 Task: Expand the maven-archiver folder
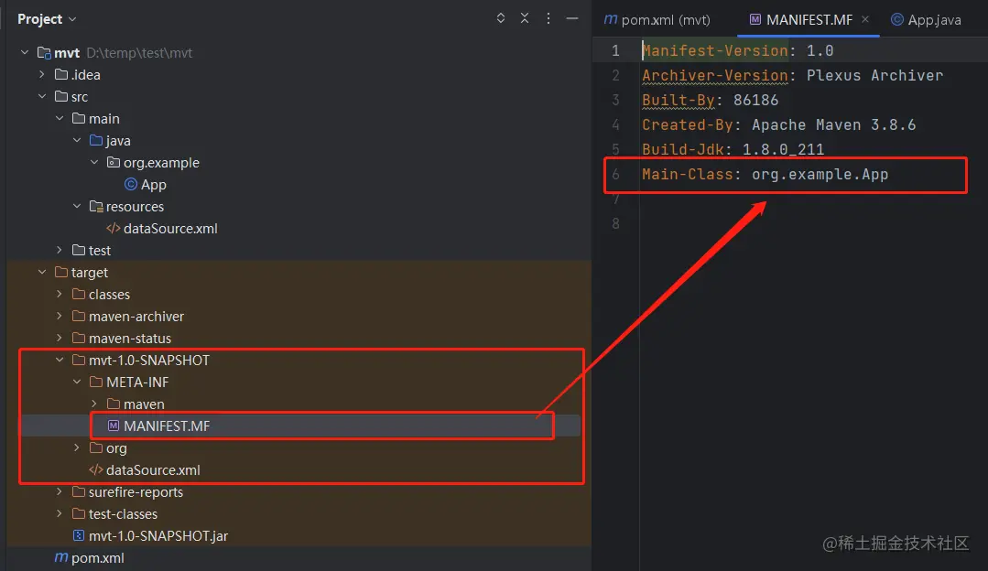click(60, 316)
